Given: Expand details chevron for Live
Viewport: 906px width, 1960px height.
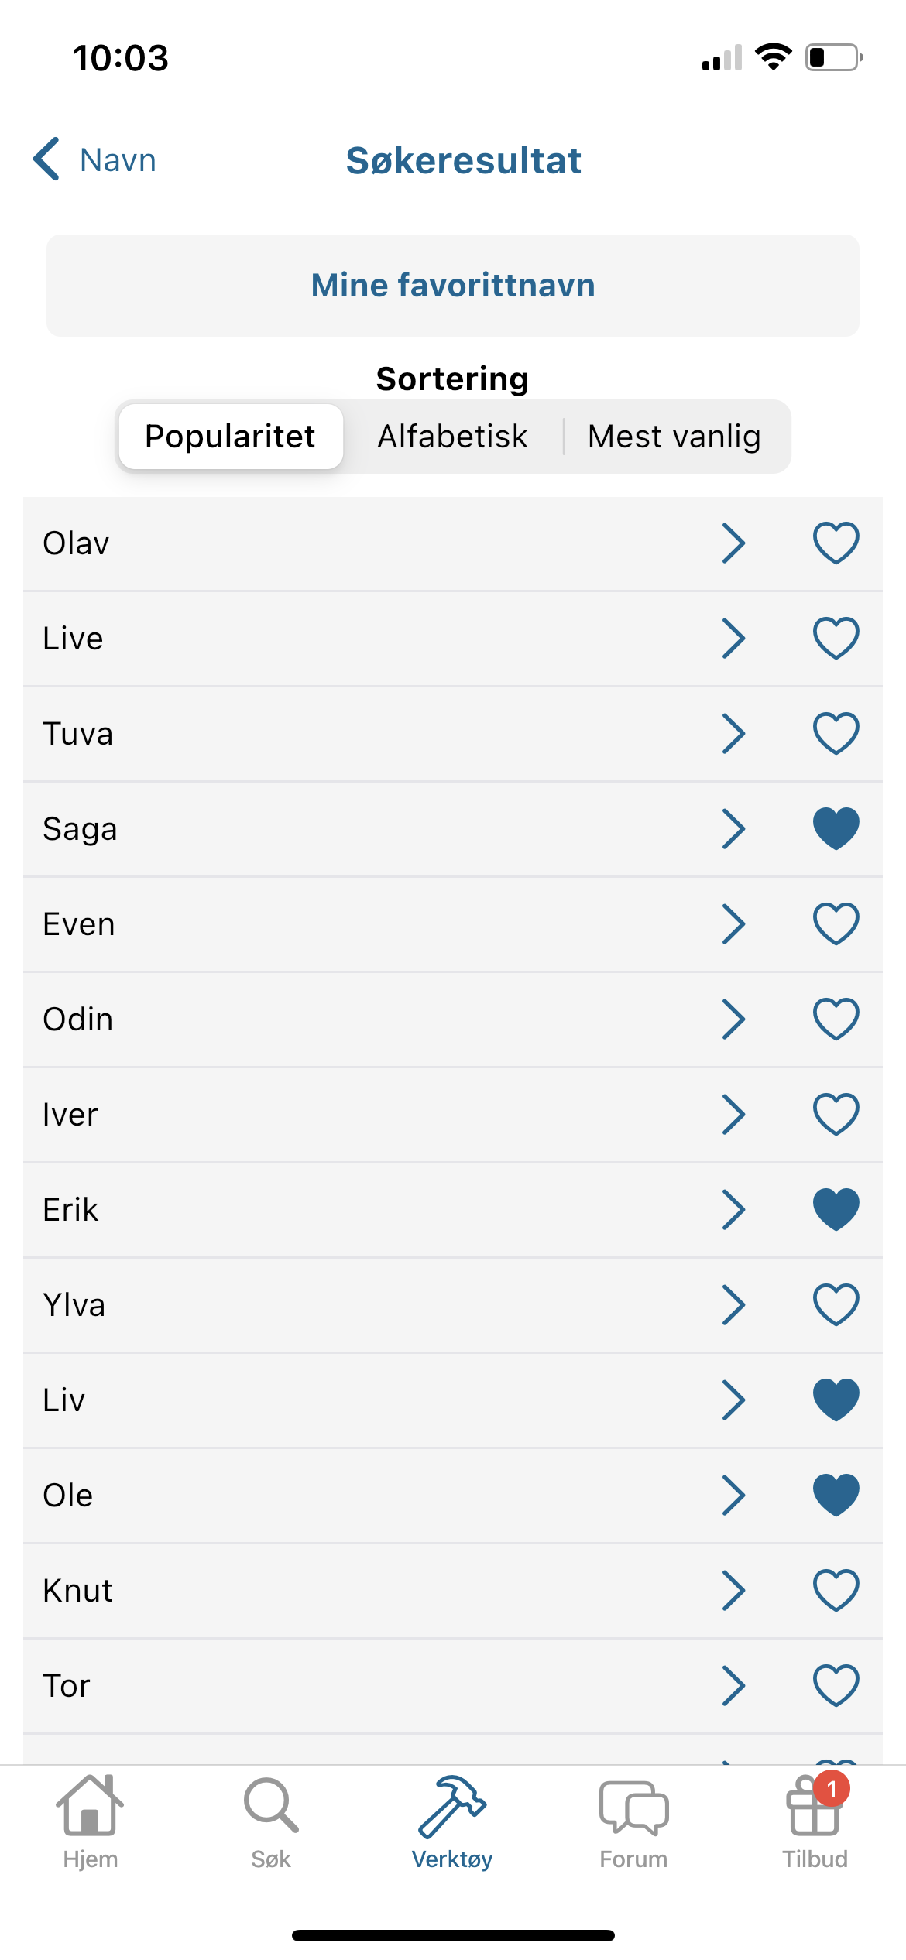Looking at the screenshot, I should pos(733,638).
